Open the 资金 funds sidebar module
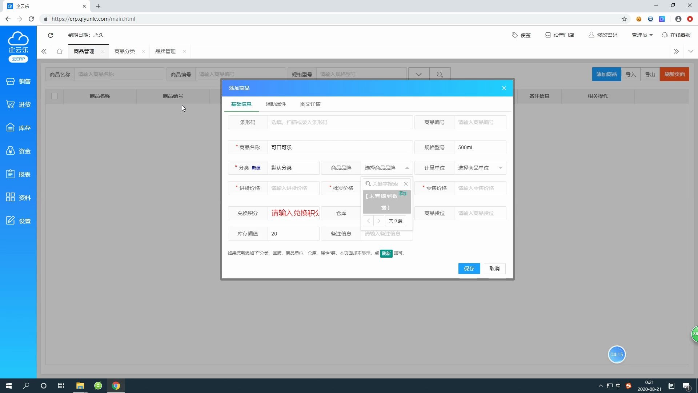The height and width of the screenshot is (393, 698). point(18,151)
